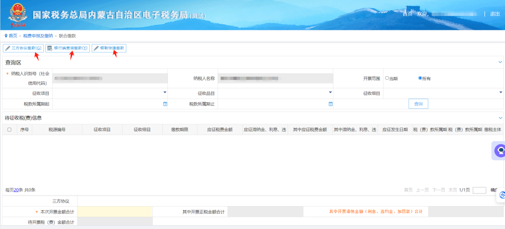Image resolution: width=505 pixels, height=229 pixels.
Task: Click the 缴款期限 column header
Action: coord(180,130)
